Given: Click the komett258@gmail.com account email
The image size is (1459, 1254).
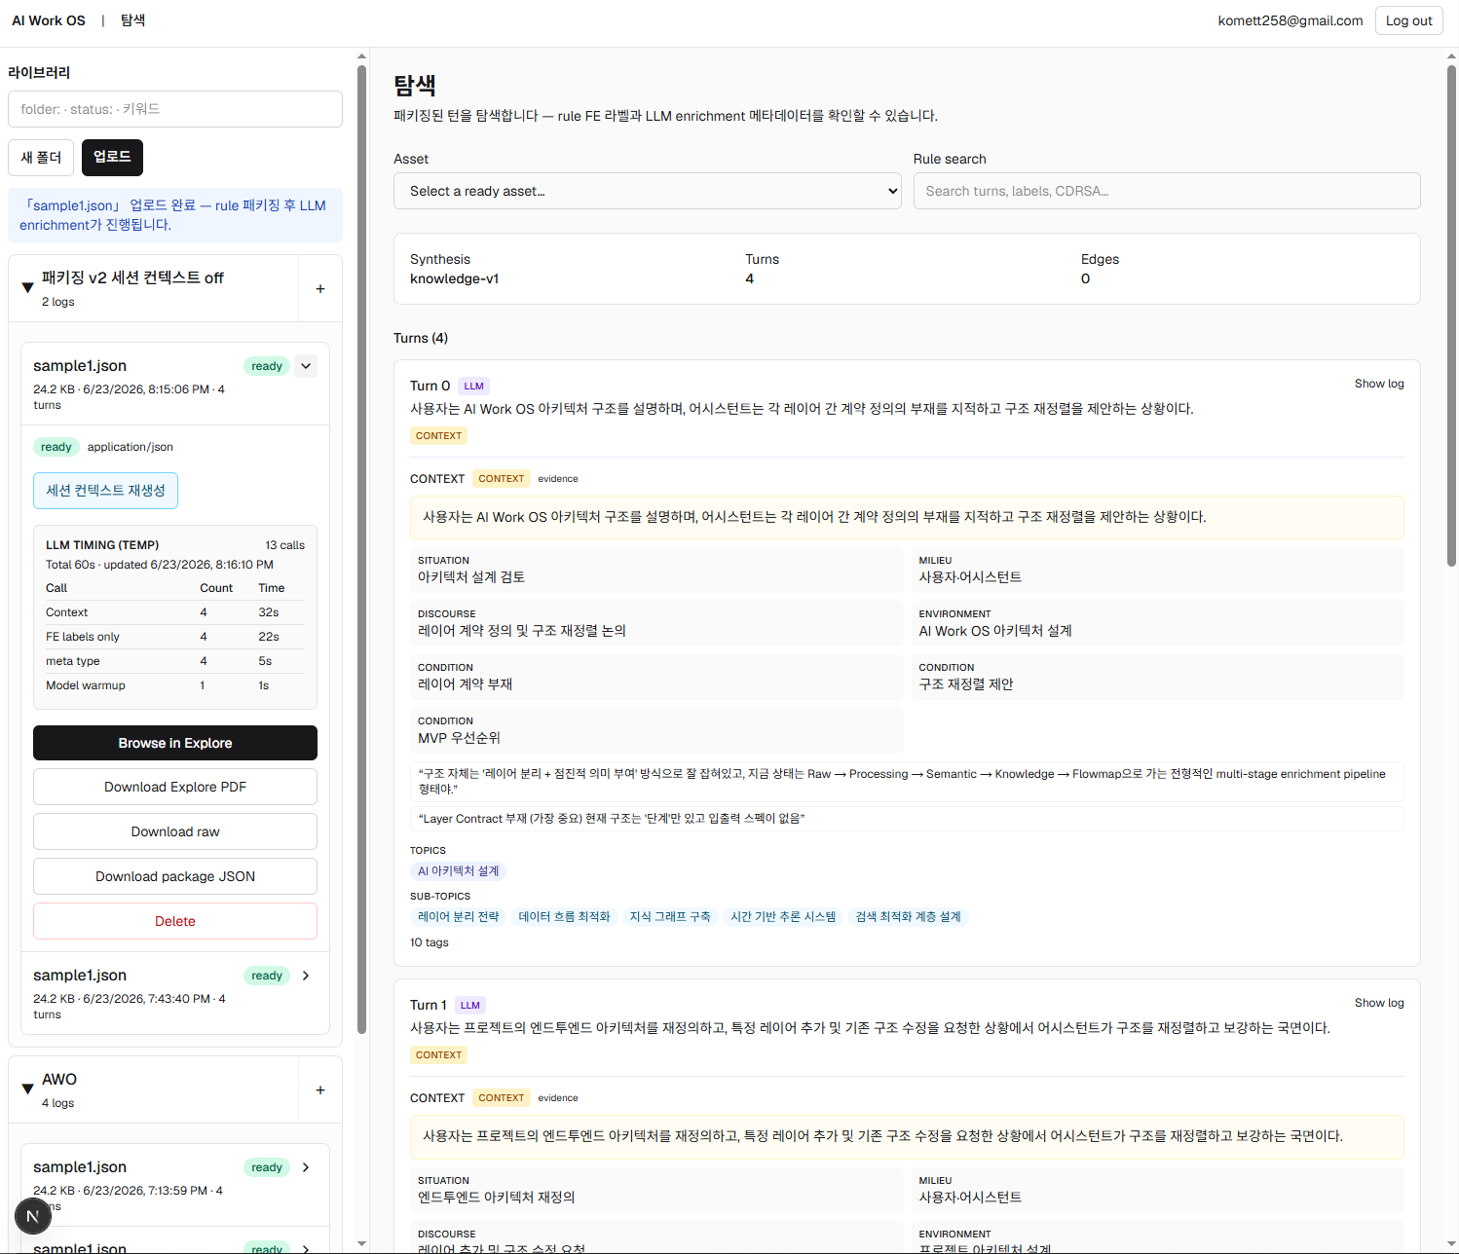Looking at the screenshot, I should pyautogui.click(x=1291, y=20).
